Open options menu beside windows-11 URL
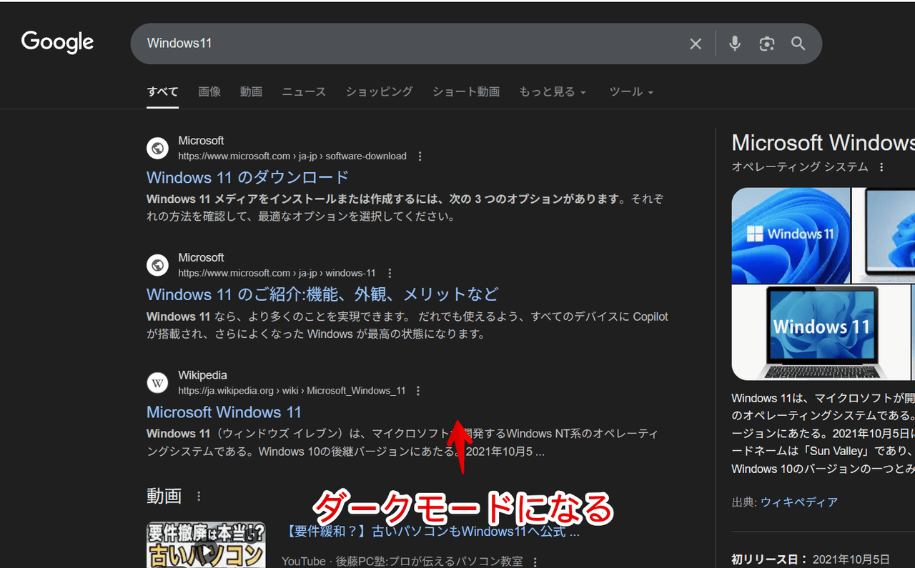This screenshot has width=915, height=568. [390, 273]
